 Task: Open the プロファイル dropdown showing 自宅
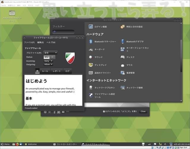click(x=50, y=53)
